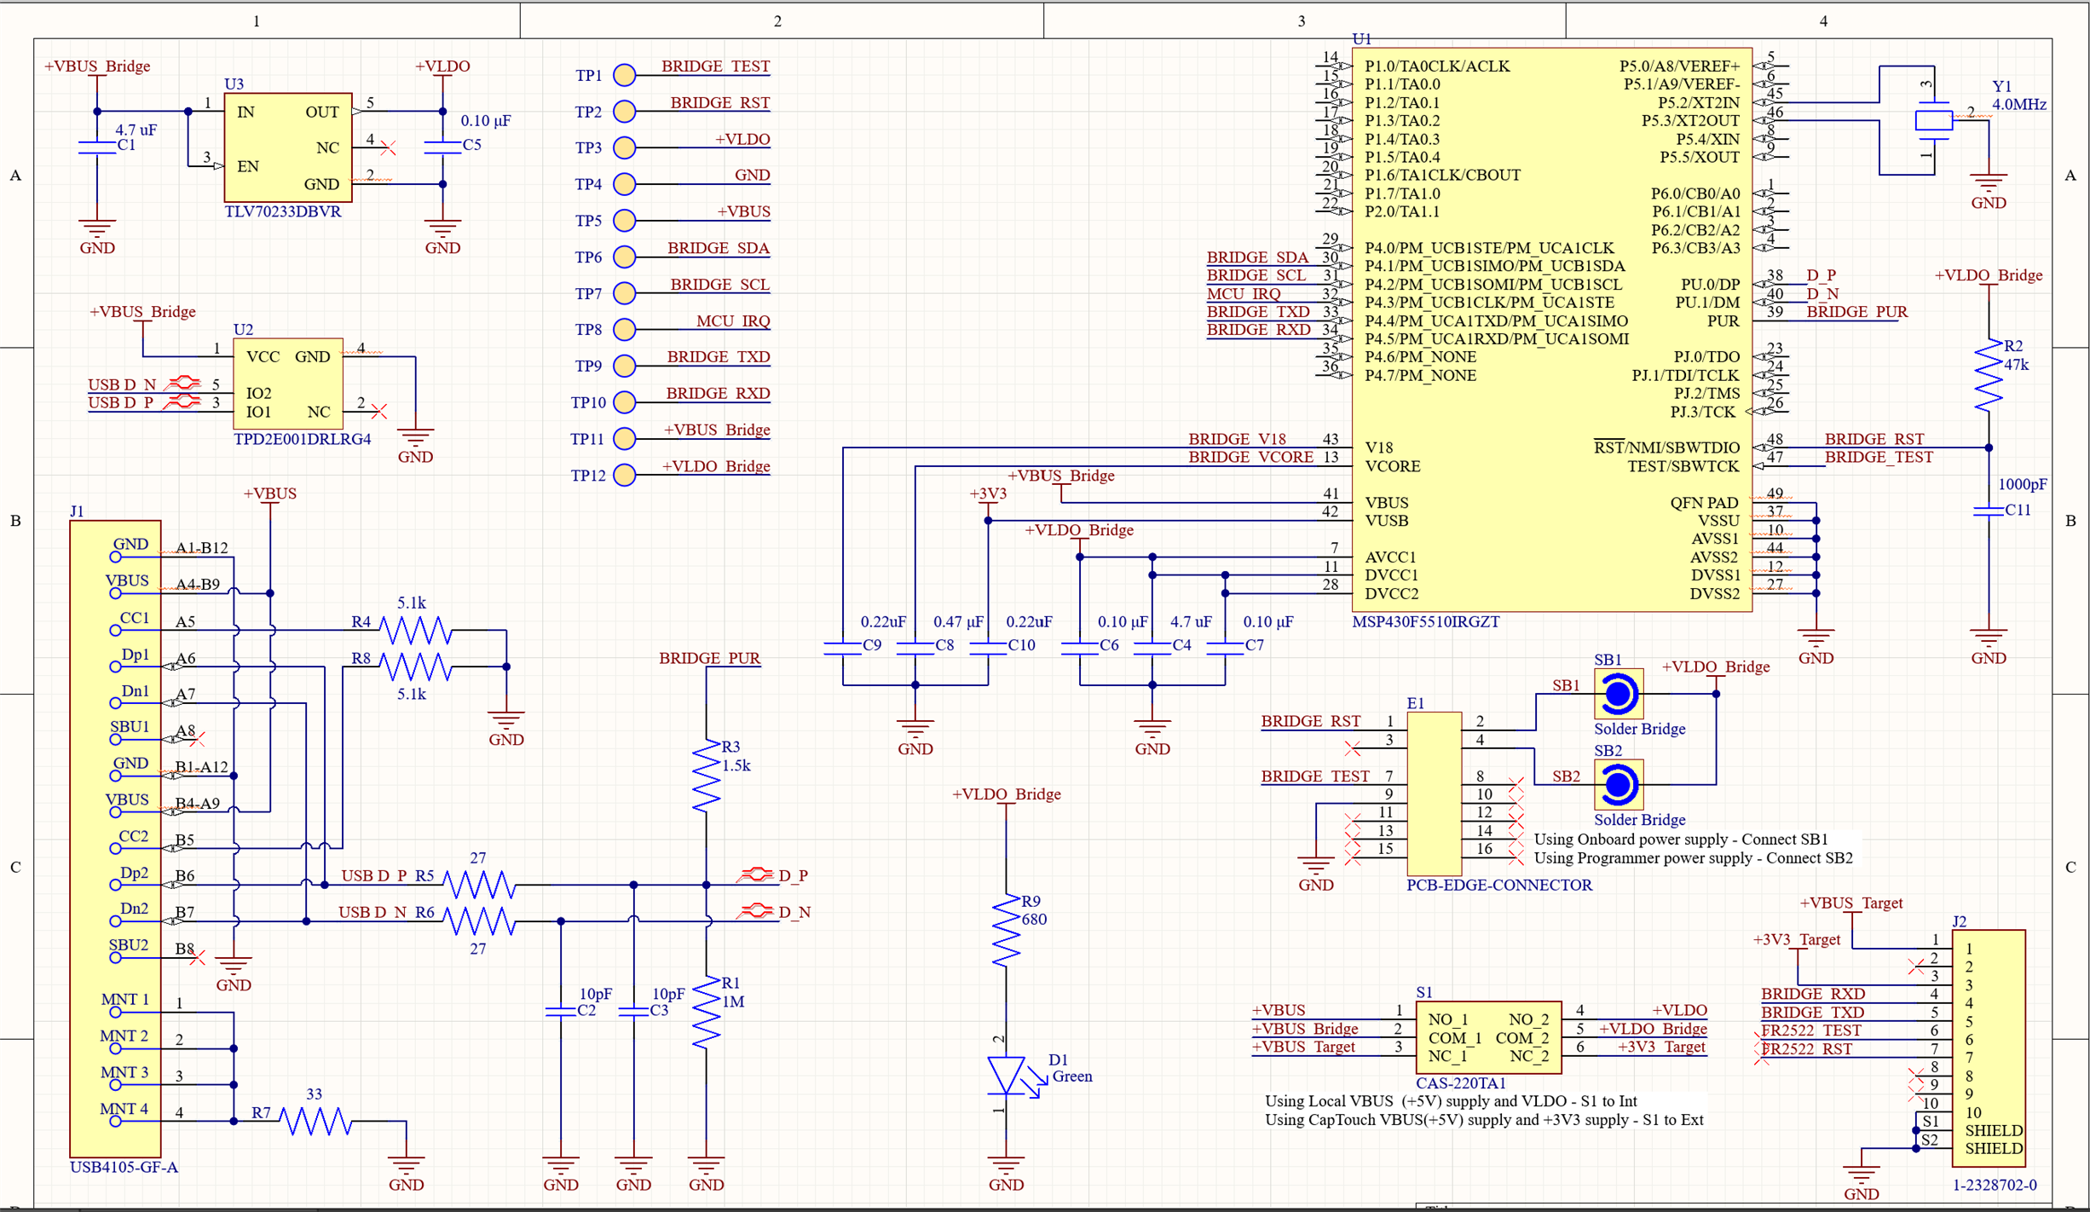Image resolution: width=2090 pixels, height=1212 pixels.
Task: Select the FR2522_RST net label
Action: [1806, 1049]
